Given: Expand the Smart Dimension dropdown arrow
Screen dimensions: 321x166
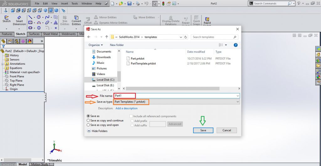Looking at the screenshot, I should (x=19, y=29).
